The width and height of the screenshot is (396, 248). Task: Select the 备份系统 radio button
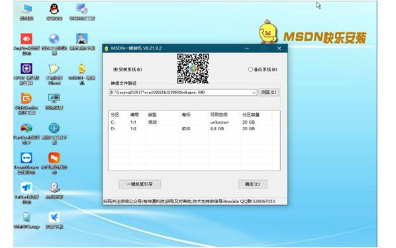click(250, 69)
